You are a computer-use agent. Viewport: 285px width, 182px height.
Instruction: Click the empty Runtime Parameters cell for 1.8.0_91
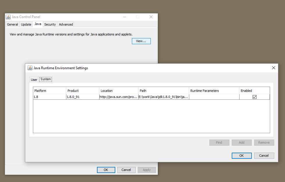pos(214,97)
